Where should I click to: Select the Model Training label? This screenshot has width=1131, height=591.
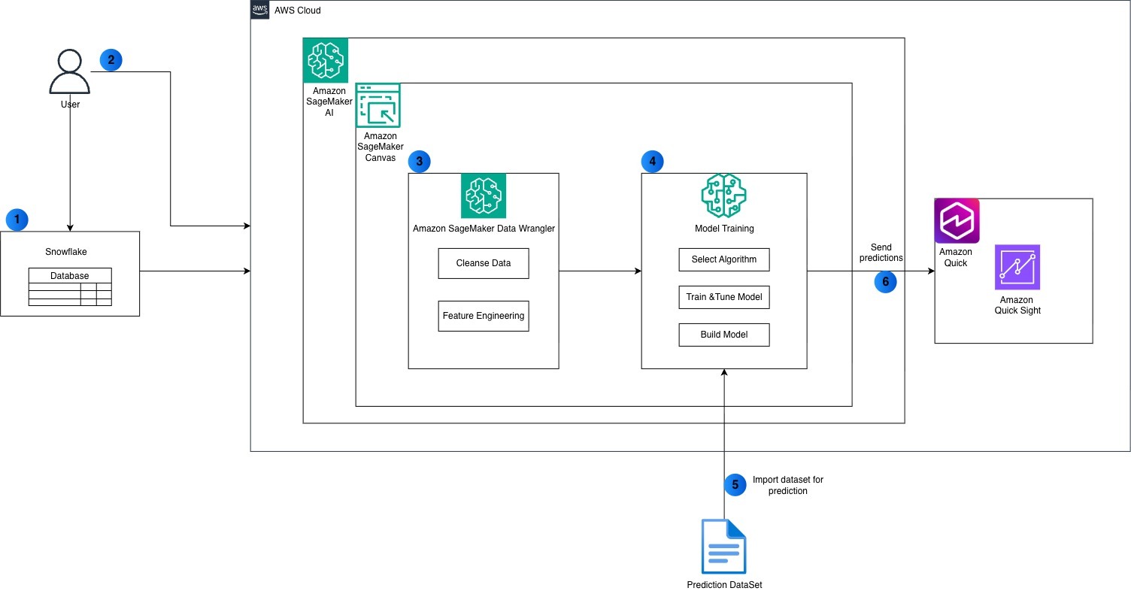tap(724, 229)
